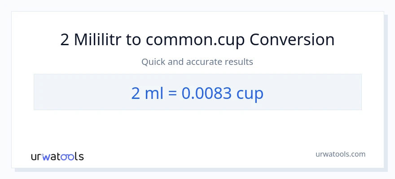Click the word 'cup' in the result
Screen dimensions: 395x179
250,93
